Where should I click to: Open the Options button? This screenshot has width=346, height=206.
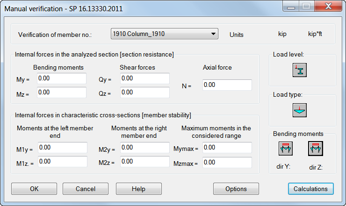pyautogui.click(x=236, y=189)
